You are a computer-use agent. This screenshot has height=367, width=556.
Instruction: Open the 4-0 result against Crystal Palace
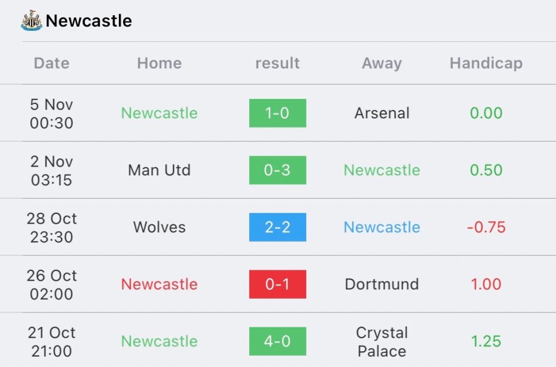pyautogui.click(x=277, y=341)
